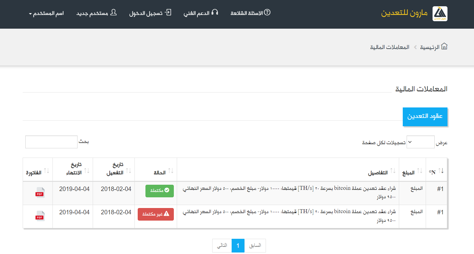Click the home icon in breadcrumb
The height and width of the screenshot is (254, 474).
pyautogui.click(x=444, y=47)
